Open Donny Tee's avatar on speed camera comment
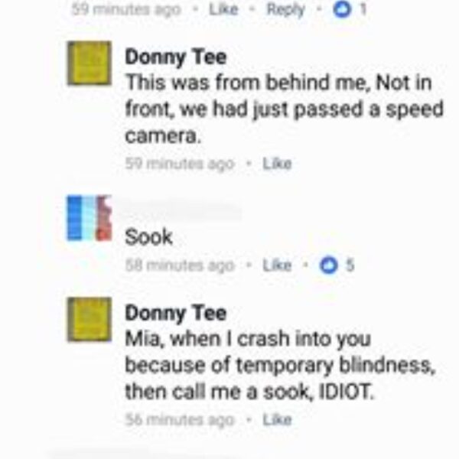Screen dimensions: 459x459 coord(90,63)
